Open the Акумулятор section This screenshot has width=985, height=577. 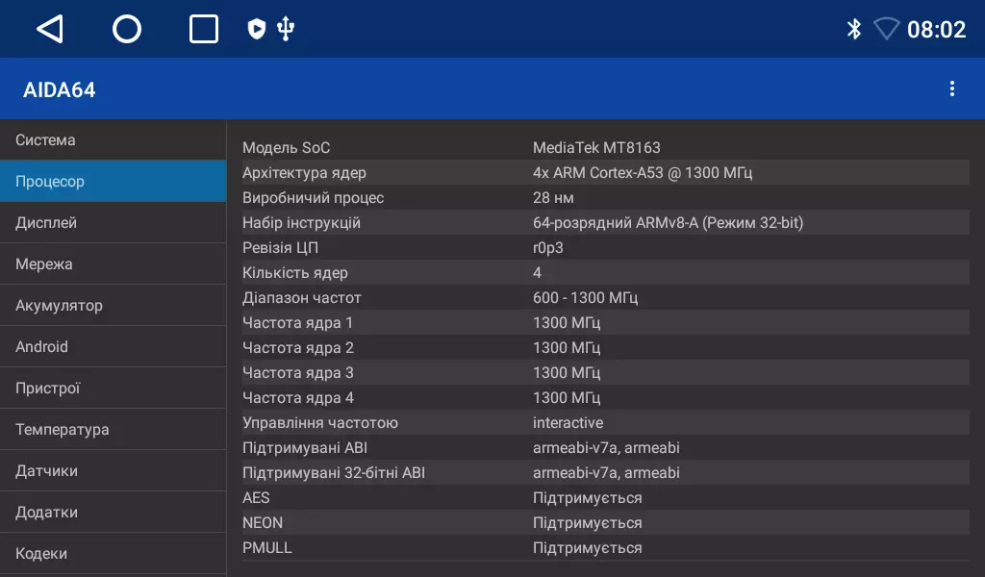113,306
